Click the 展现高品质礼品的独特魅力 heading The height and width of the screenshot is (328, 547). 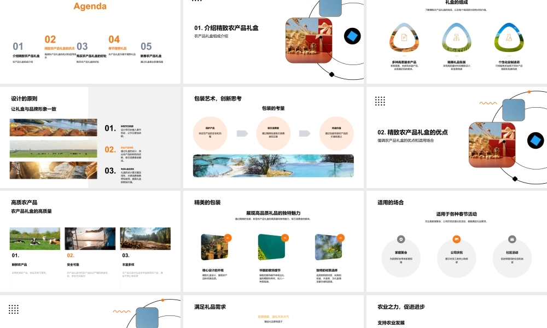[273, 213]
